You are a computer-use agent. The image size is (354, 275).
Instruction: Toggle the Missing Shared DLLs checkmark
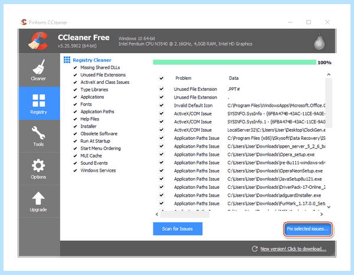[75, 68]
